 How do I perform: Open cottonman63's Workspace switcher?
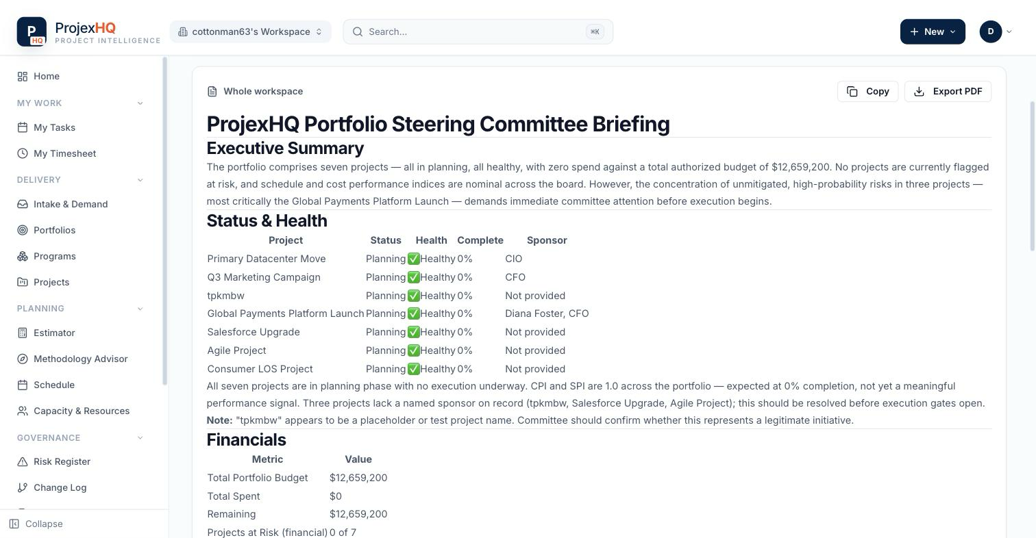point(250,31)
